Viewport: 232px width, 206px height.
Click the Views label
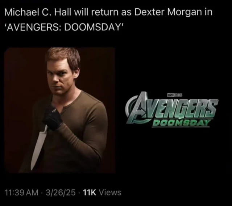tap(110, 193)
